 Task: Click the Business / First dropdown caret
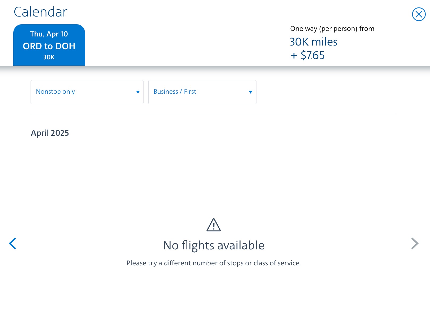click(x=250, y=92)
